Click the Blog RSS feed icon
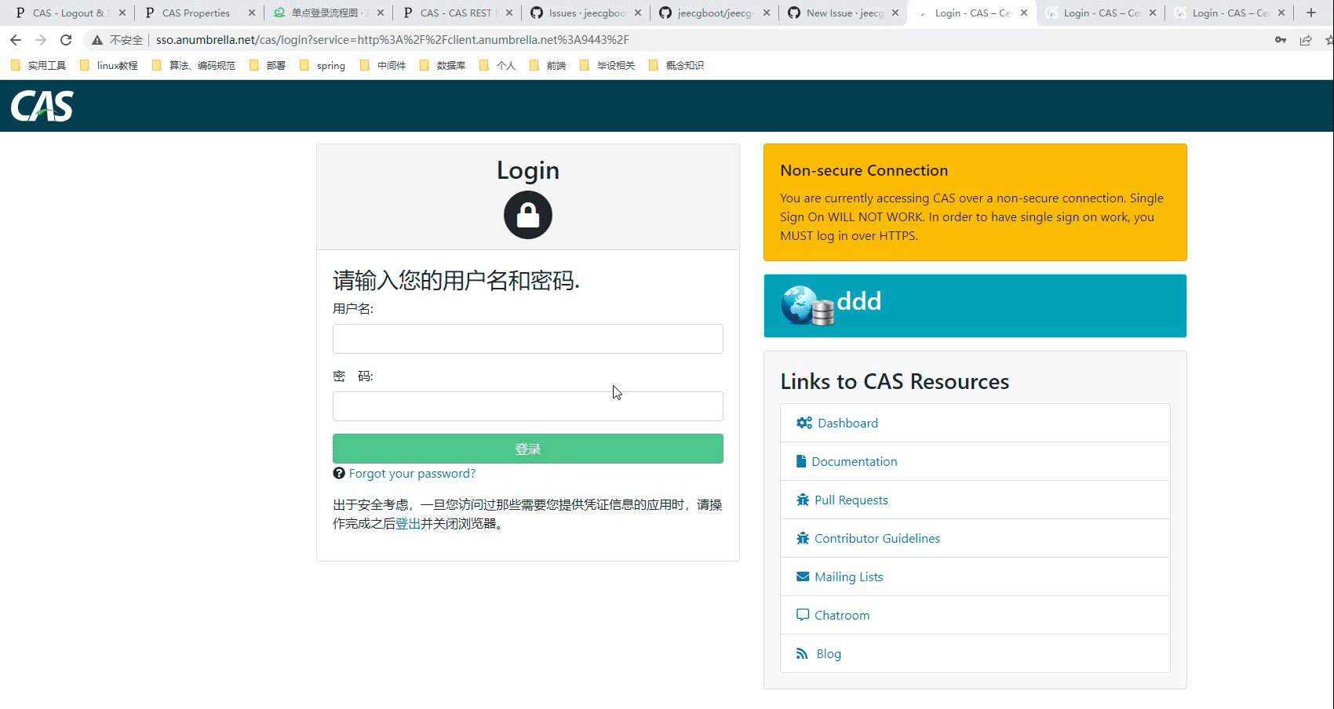 (802, 653)
